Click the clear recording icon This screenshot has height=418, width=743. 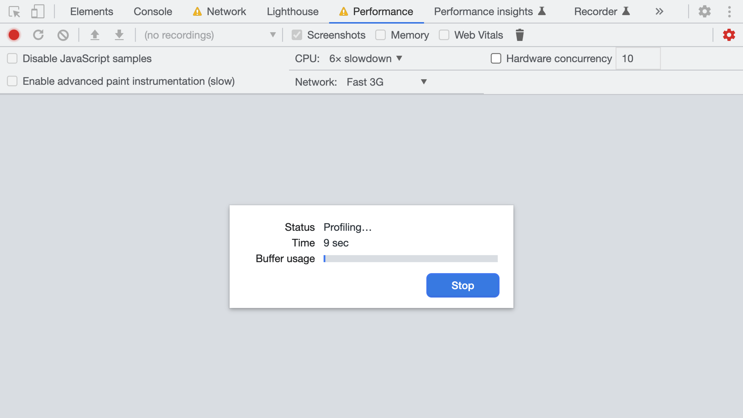63,35
